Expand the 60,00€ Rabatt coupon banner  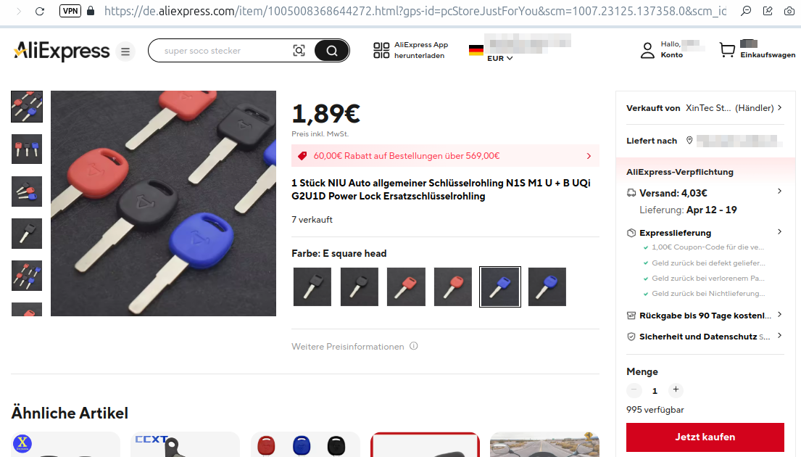(445, 156)
